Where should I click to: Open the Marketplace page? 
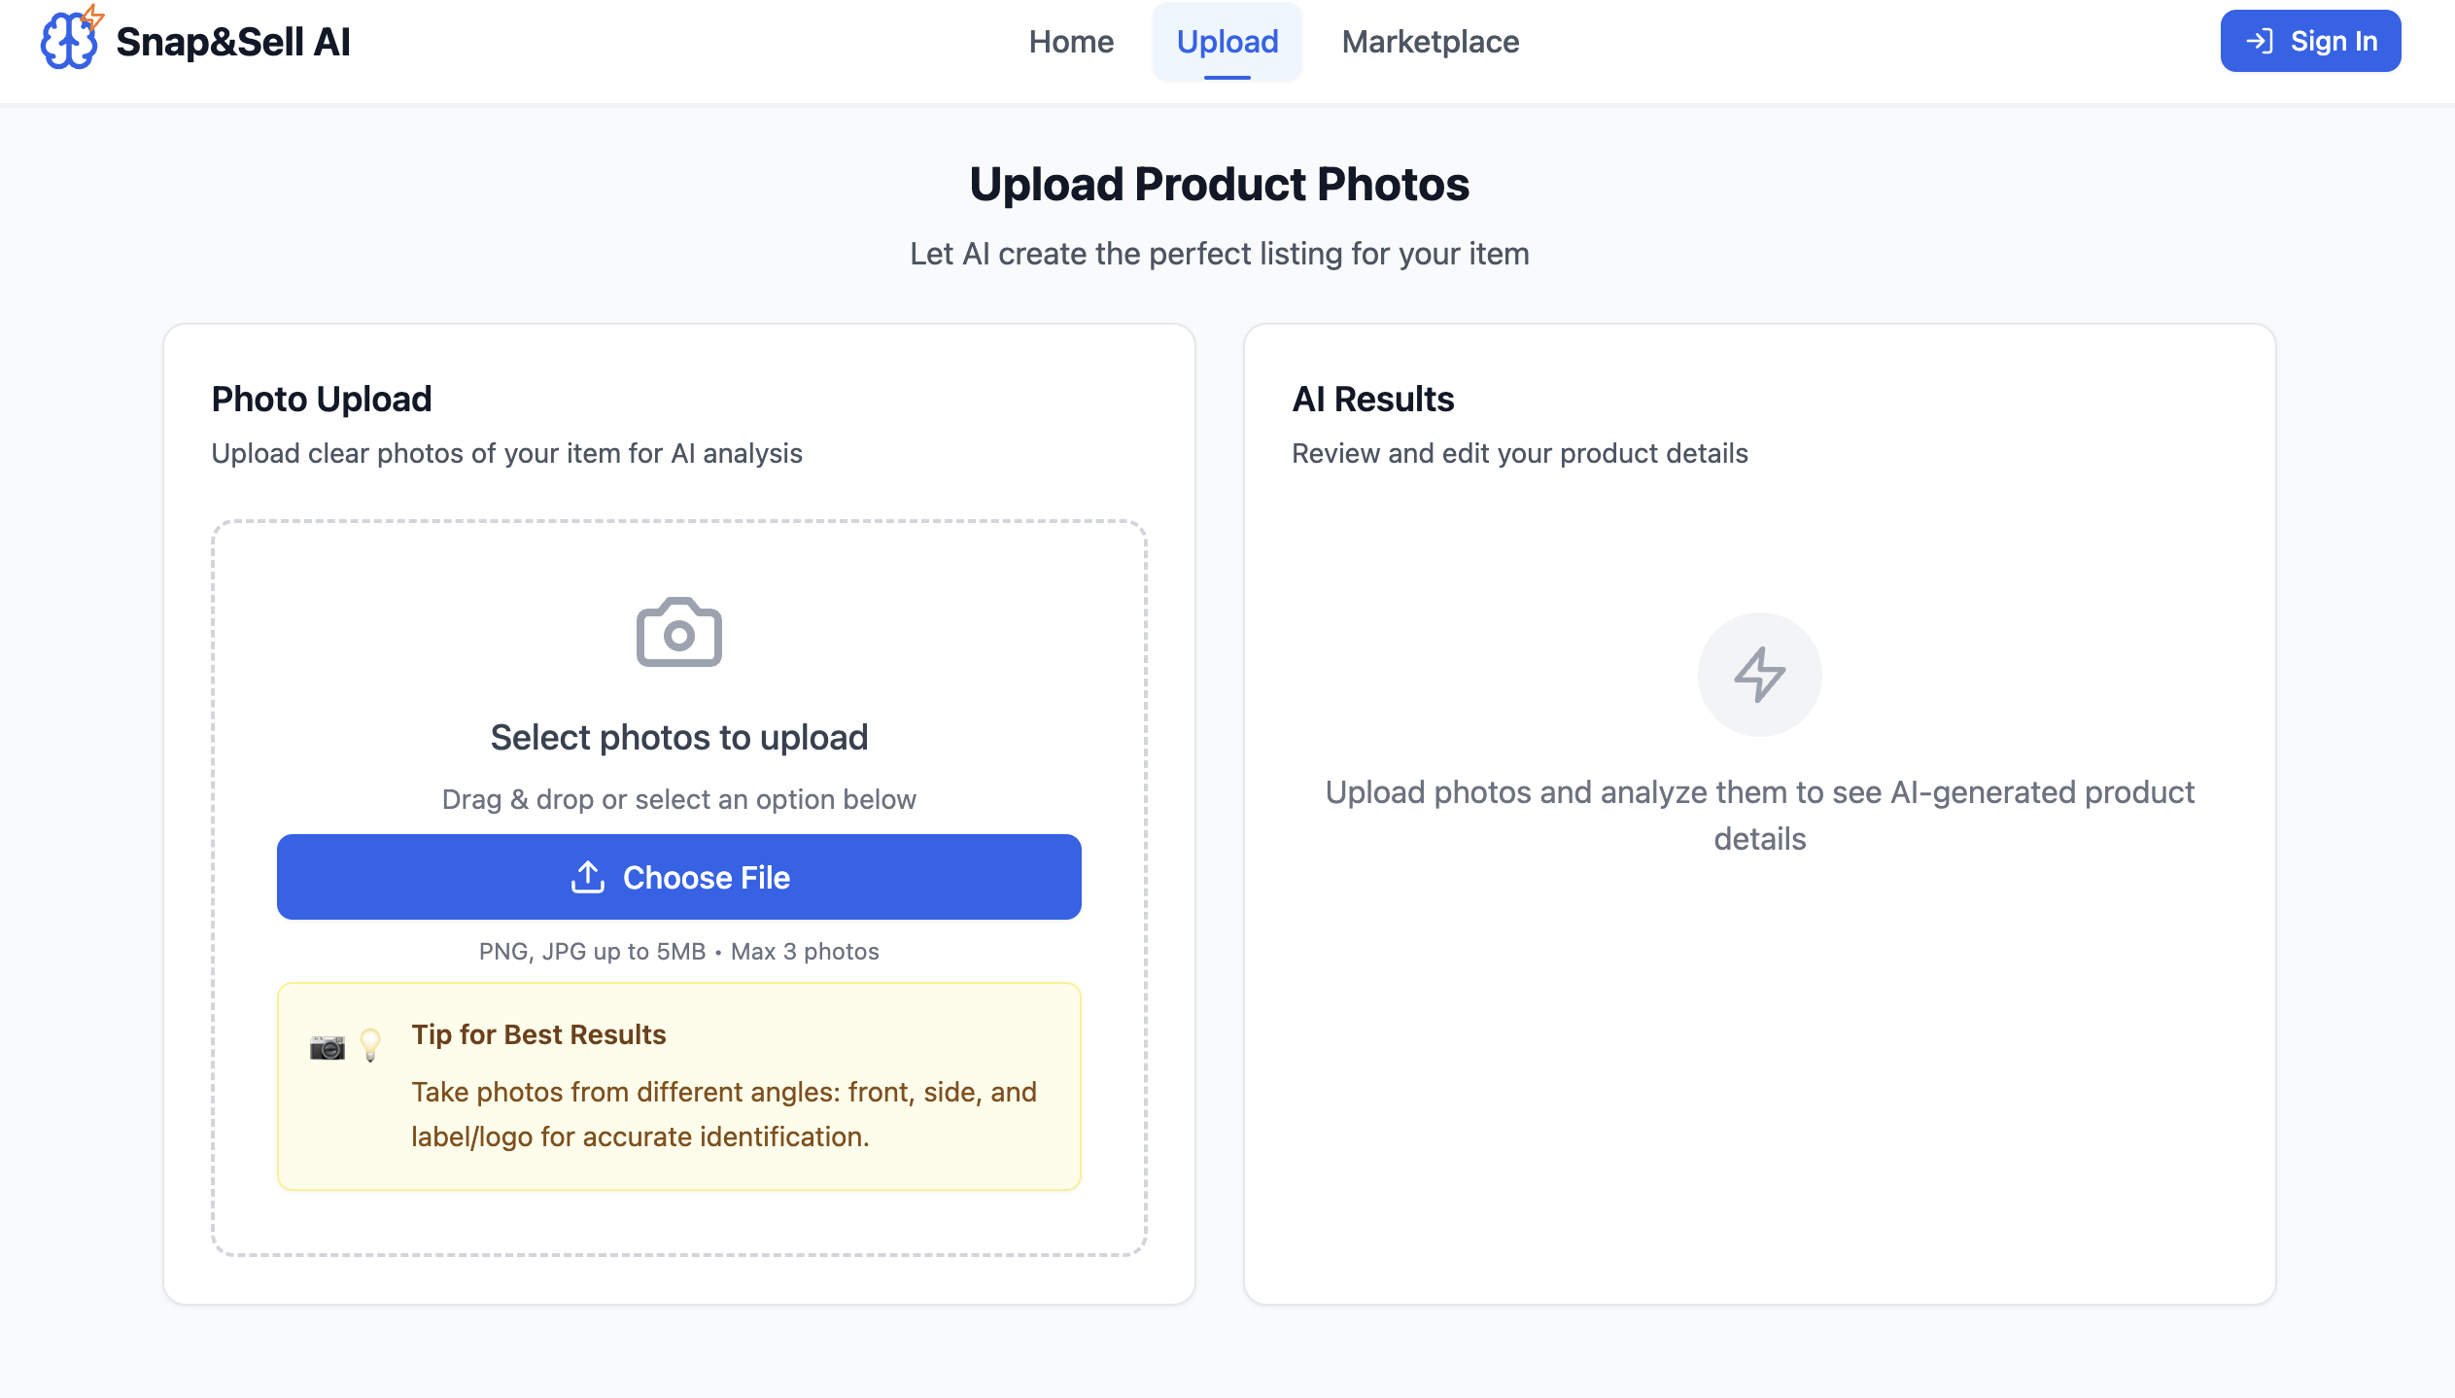[x=1430, y=42]
